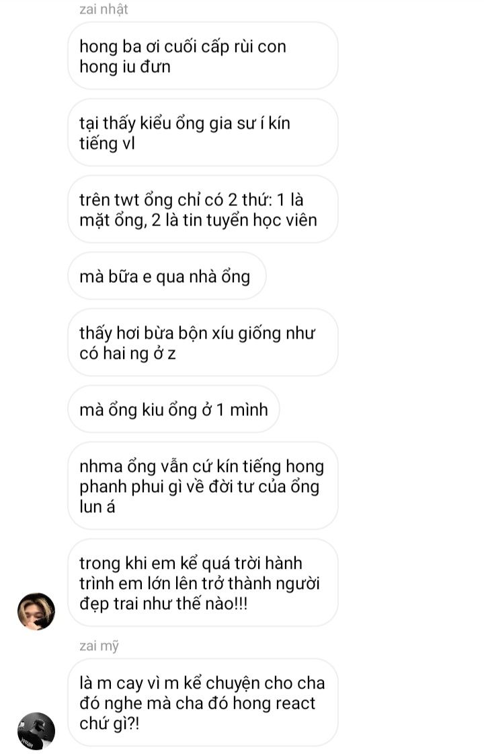
Task: Tap message 'trên twt ổng chỉ có 2 thứ'
Action: [x=203, y=209]
